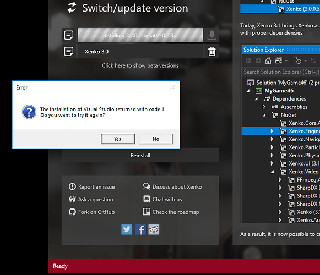Click Solution Explorer panel title
Image resolution: width=320 pixels, height=275 pixels.
[x=263, y=50]
